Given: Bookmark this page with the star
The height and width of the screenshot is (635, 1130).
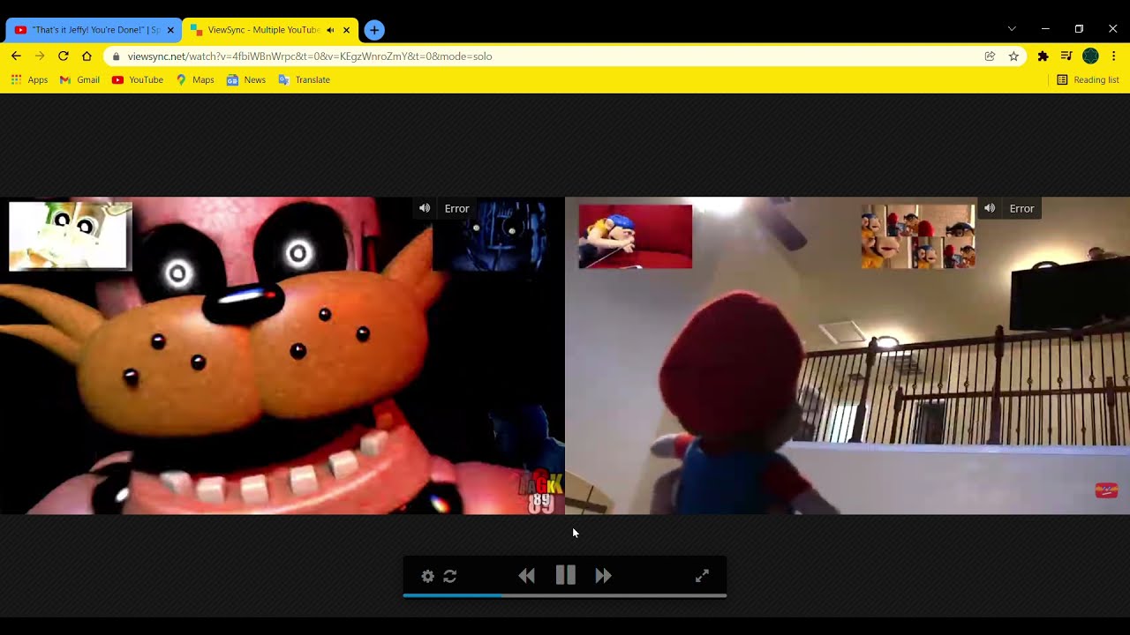Looking at the screenshot, I should (x=1013, y=56).
